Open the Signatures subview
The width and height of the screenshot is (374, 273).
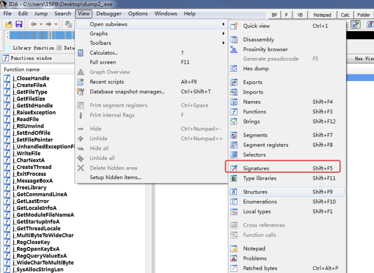(x=256, y=168)
